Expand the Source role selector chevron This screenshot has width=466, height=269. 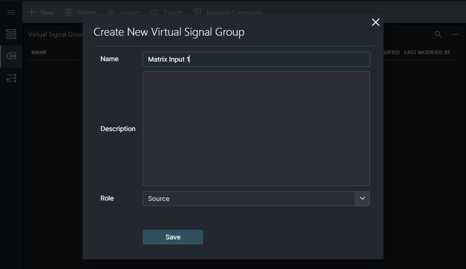point(363,198)
